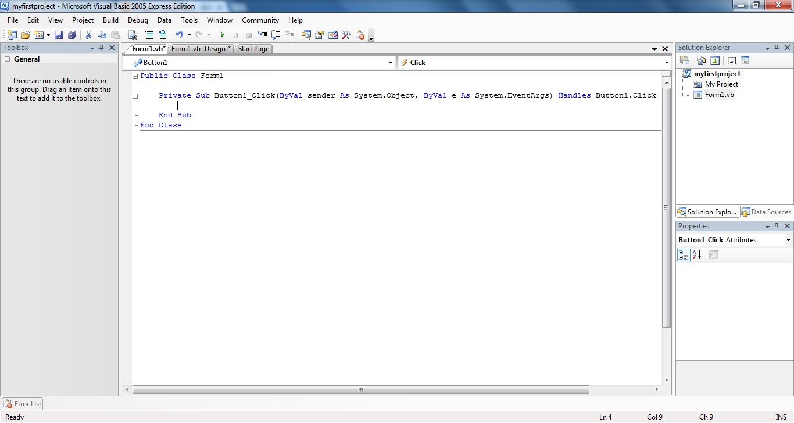The image size is (794, 423).
Task: Refresh the Solution Explorer tree
Action: [x=715, y=60]
